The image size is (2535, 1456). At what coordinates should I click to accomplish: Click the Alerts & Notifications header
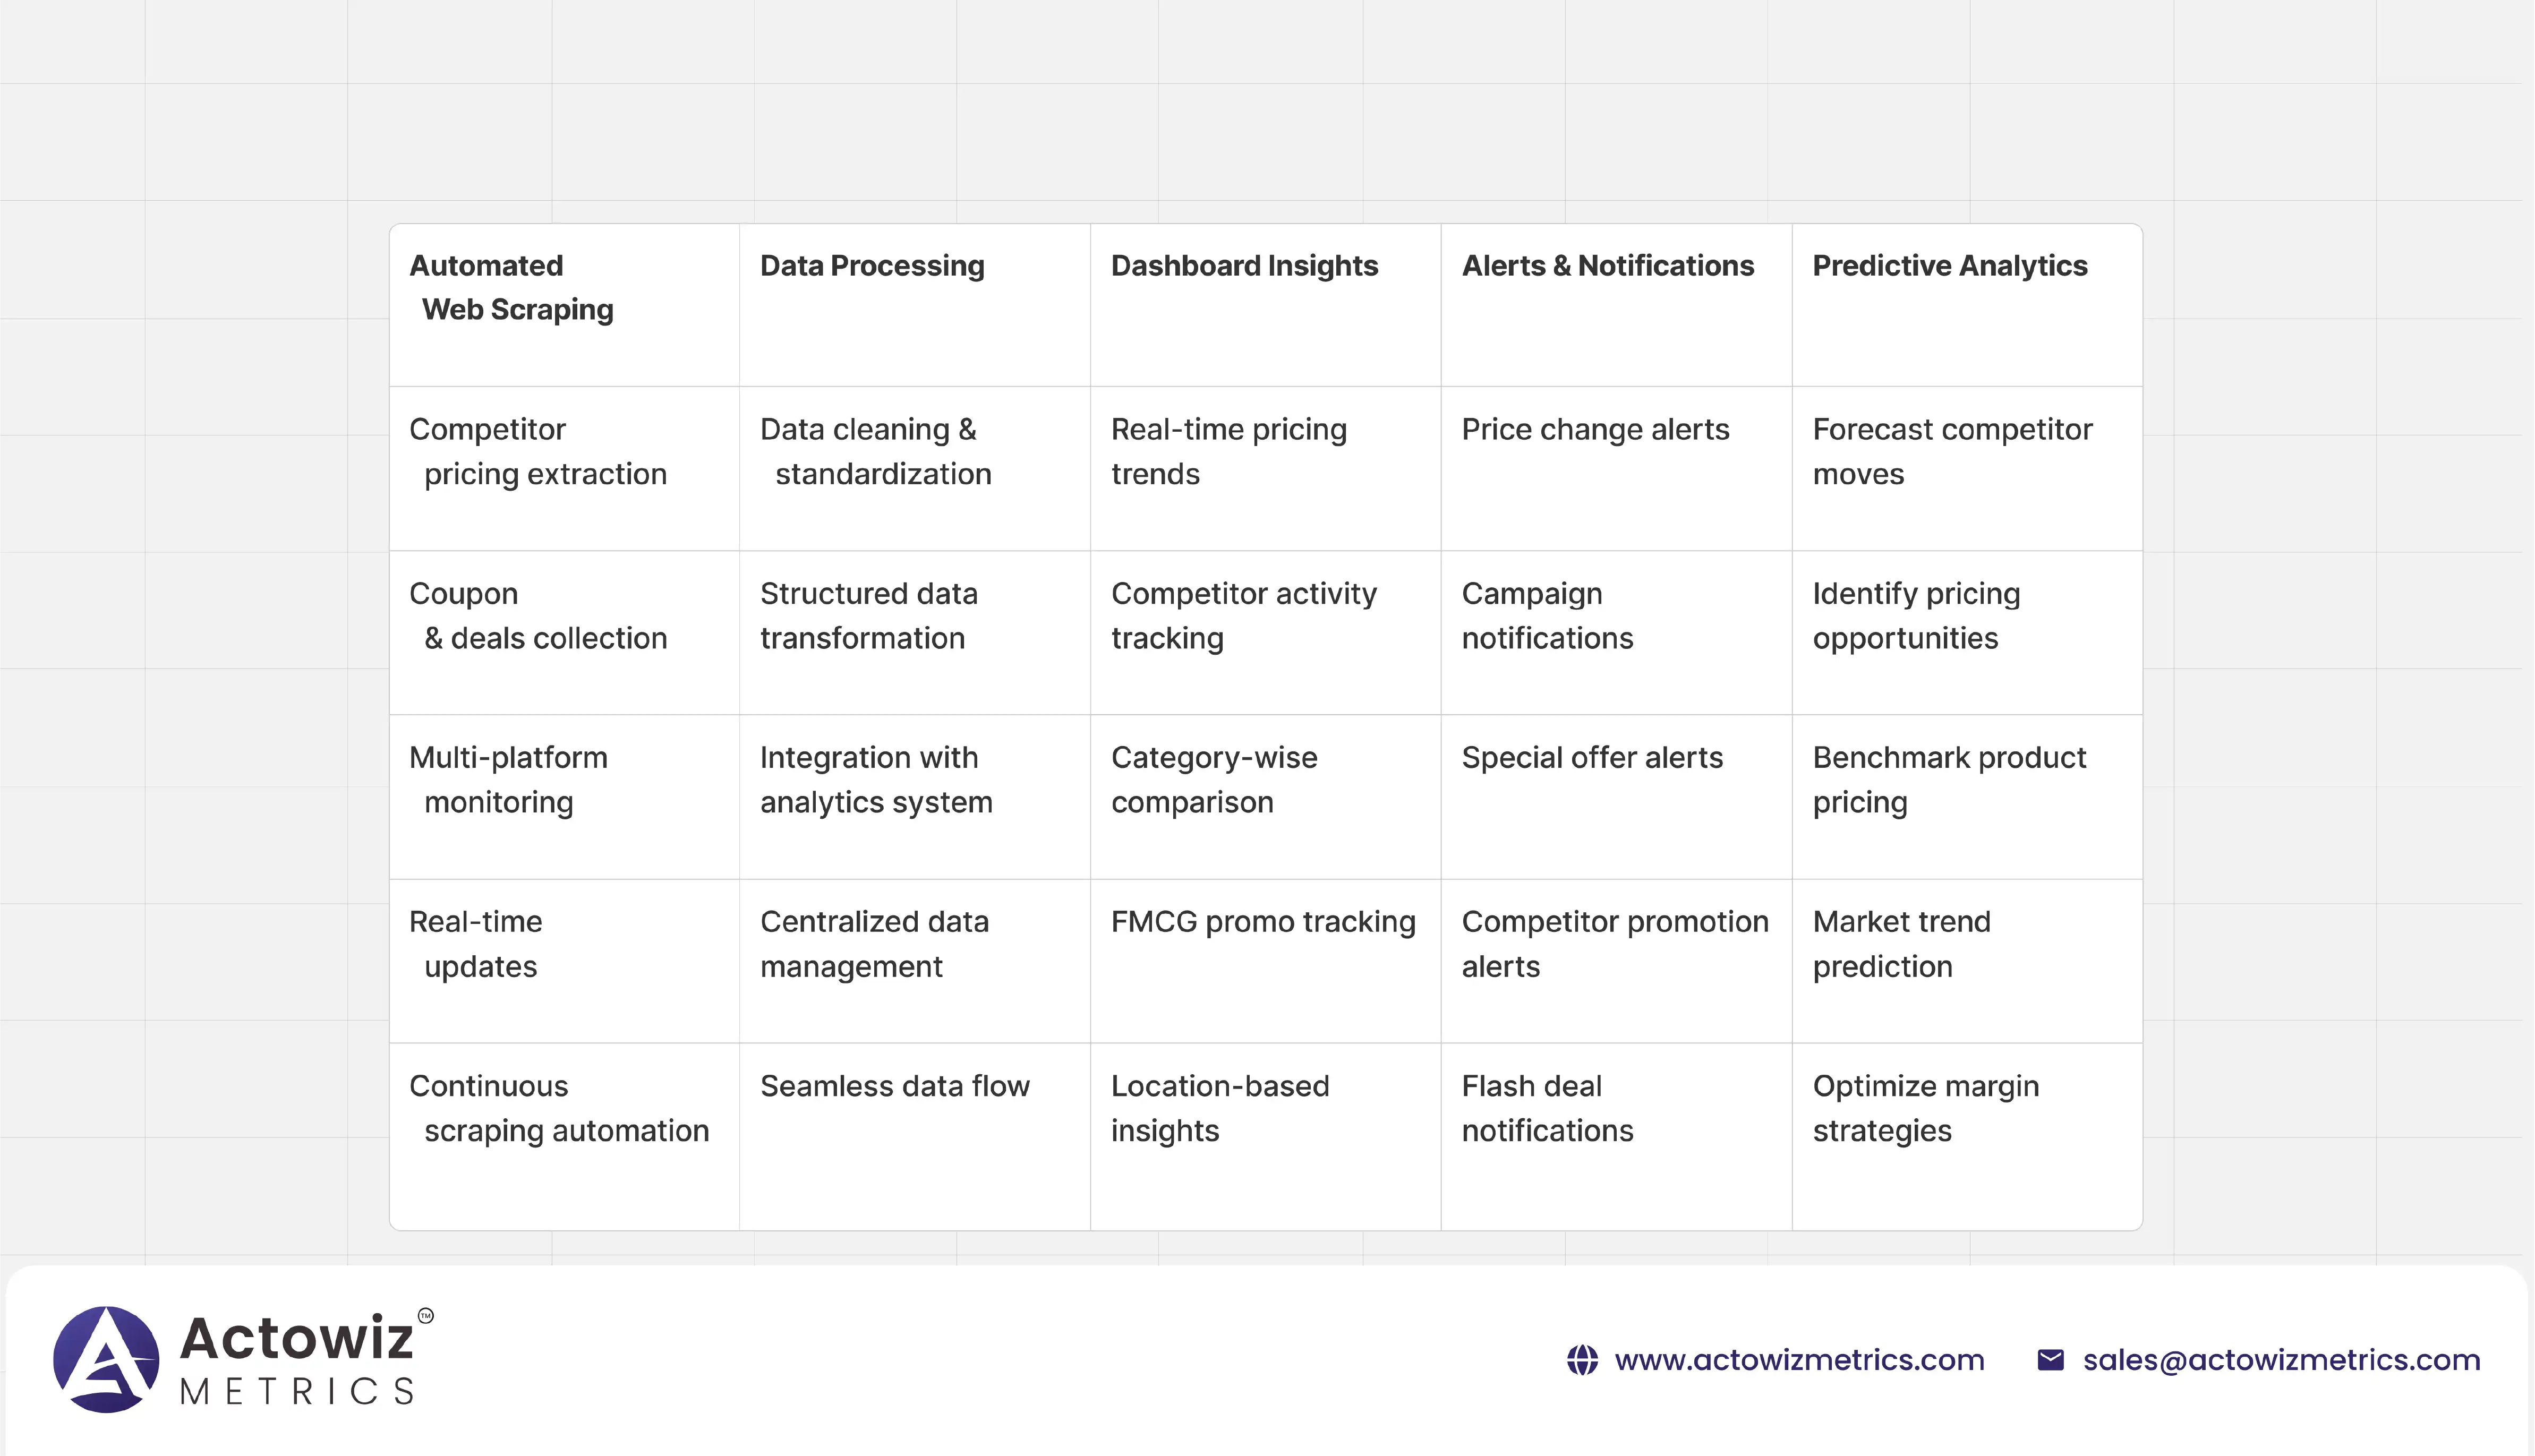(1607, 266)
